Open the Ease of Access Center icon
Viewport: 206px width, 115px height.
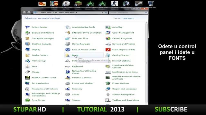coord(68,50)
